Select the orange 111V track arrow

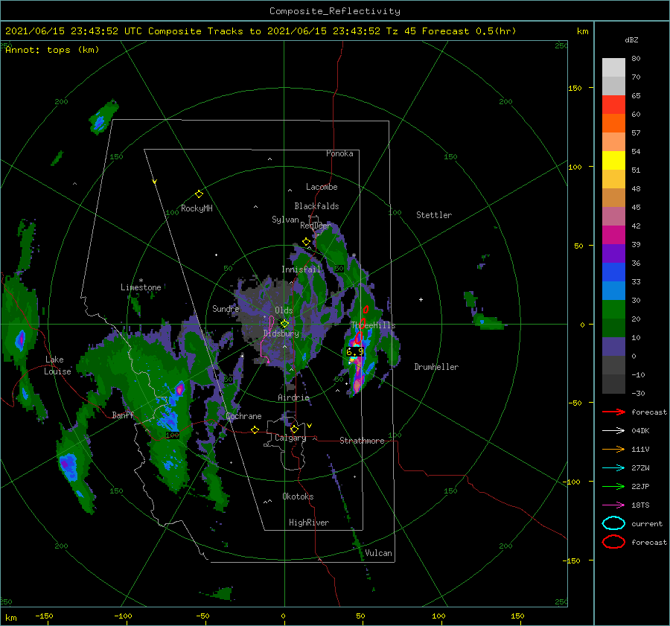(x=613, y=449)
